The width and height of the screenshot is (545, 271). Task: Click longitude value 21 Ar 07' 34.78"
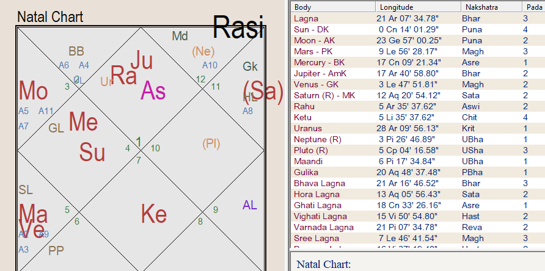(408, 18)
